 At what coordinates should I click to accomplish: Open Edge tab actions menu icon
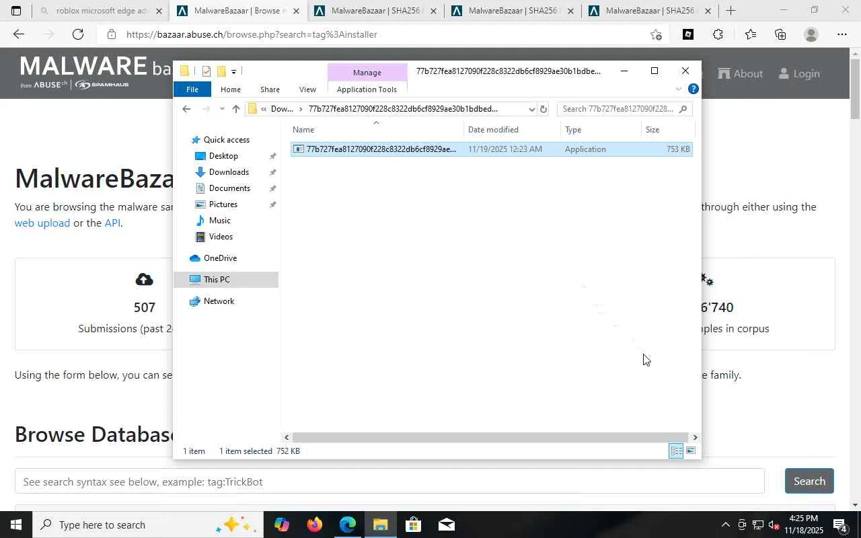click(16, 11)
